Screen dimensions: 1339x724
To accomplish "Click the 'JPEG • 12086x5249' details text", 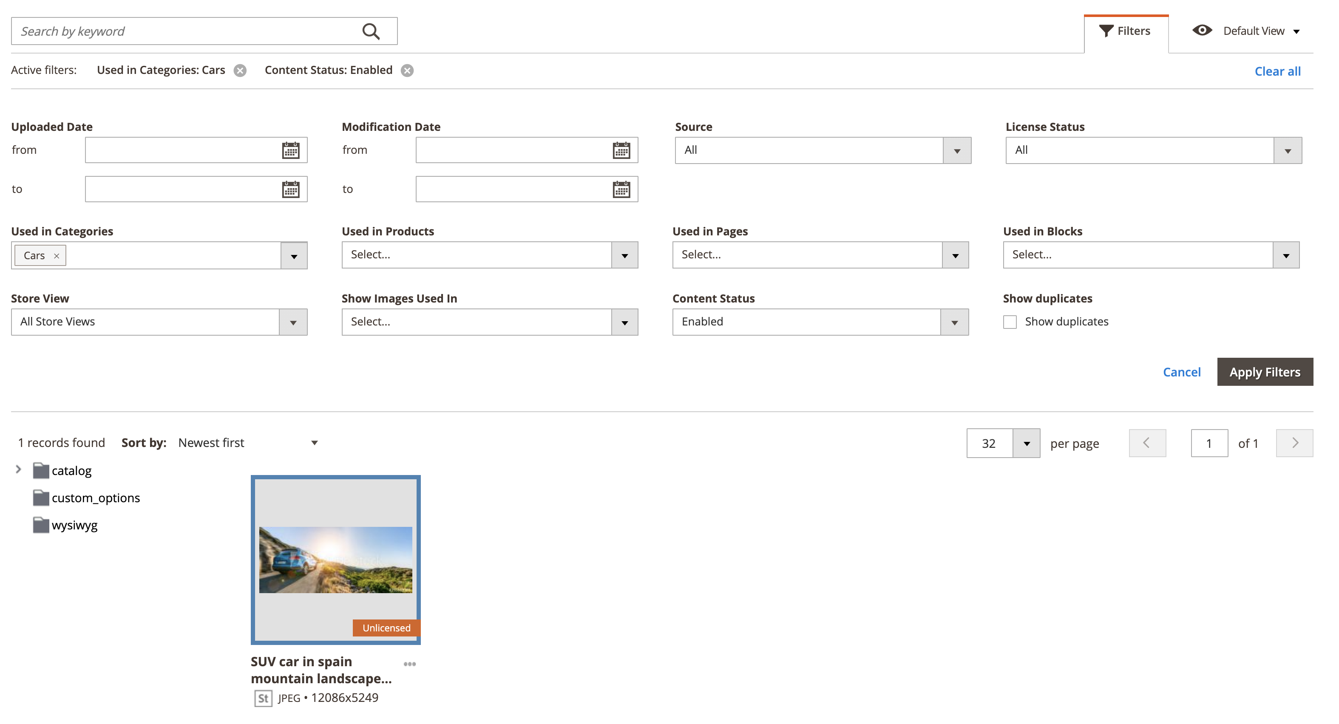I will coord(328,698).
